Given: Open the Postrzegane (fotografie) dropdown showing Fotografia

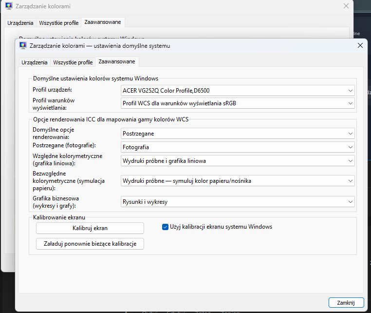Looking at the screenshot, I should 238,147.
